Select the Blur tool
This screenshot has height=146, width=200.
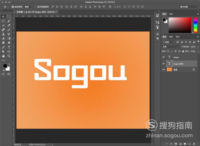[3, 43]
